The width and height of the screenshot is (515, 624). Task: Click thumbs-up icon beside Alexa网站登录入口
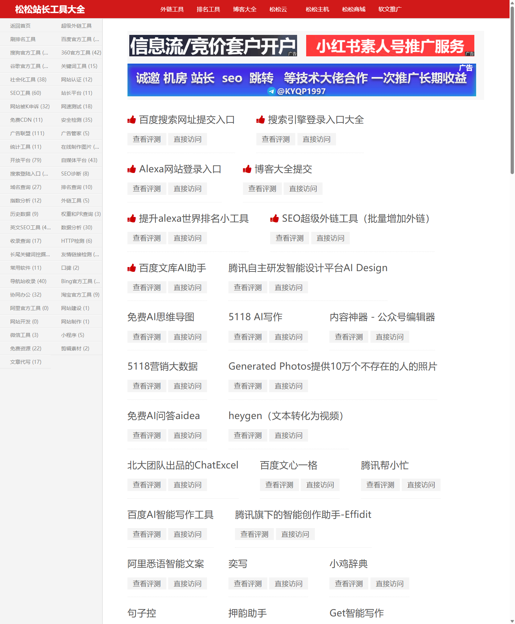pos(131,169)
